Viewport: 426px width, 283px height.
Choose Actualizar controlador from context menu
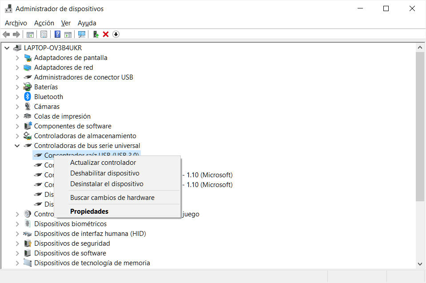[118, 163]
